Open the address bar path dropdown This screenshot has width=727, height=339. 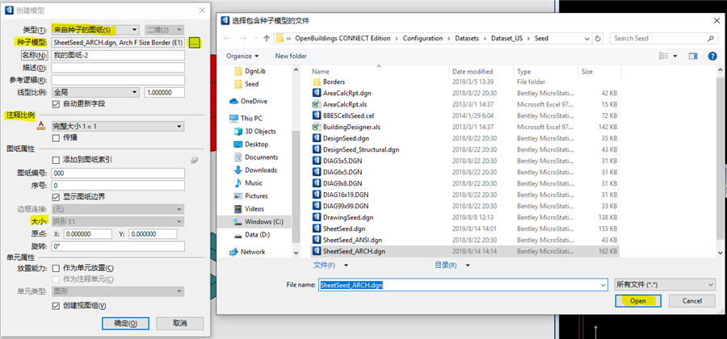pyautogui.click(x=587, y=39)
